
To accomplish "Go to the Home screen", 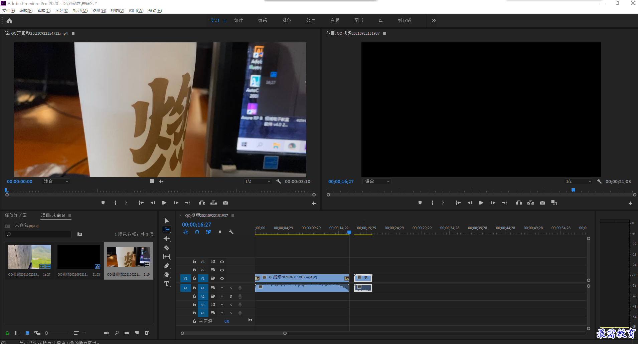I will tap(9, 21).
